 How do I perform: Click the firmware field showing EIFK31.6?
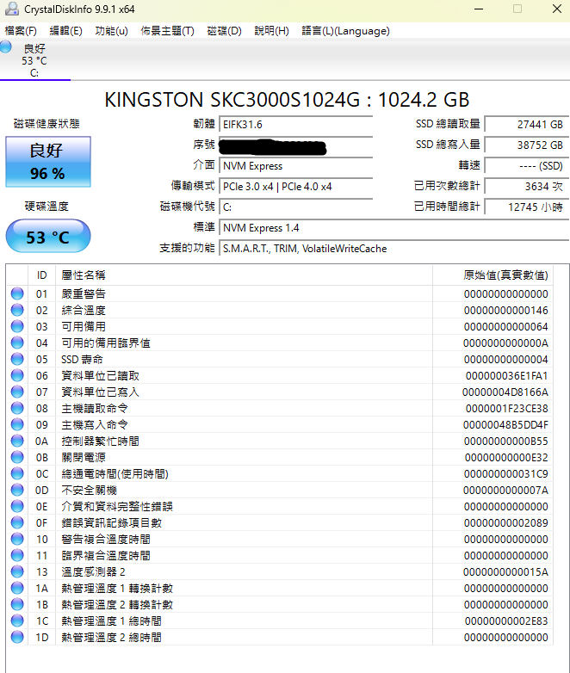click(x=296, y=125)
